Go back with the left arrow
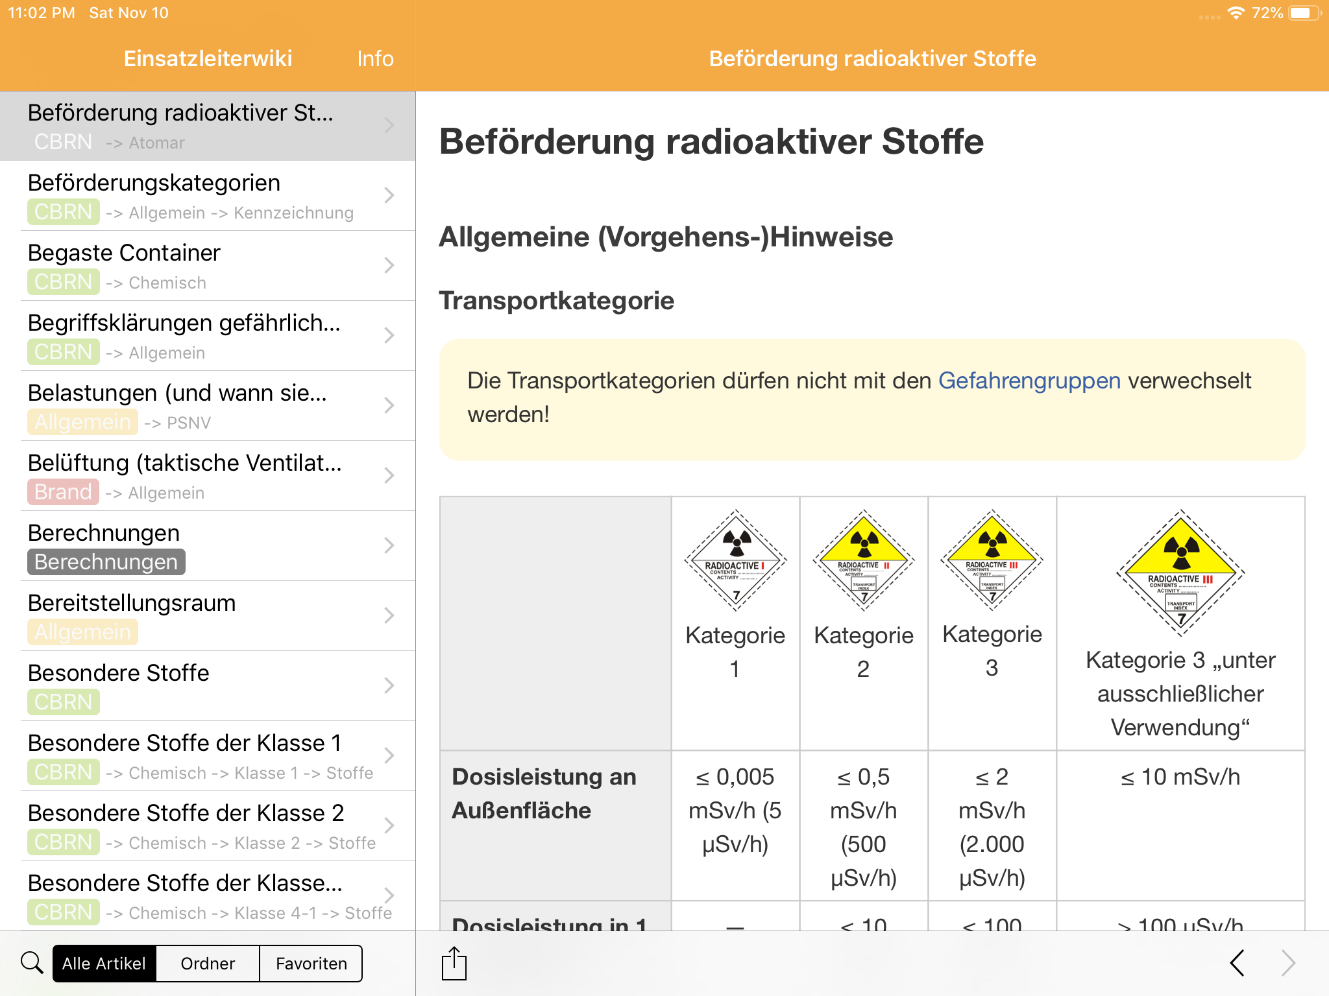 [1238, 963]
